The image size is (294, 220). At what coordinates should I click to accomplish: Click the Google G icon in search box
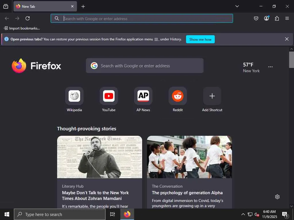[94, 66]
